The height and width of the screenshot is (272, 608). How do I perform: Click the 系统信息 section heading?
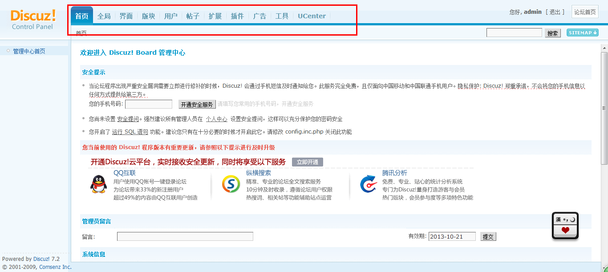(93, 254)
